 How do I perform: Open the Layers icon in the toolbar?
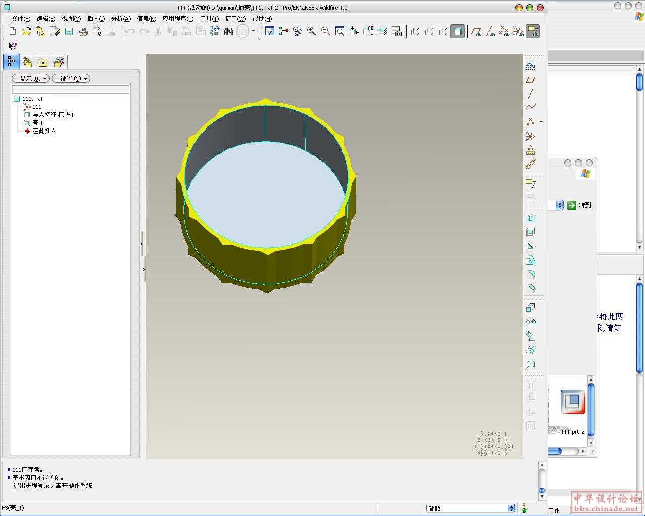click(x=382, y=31)
